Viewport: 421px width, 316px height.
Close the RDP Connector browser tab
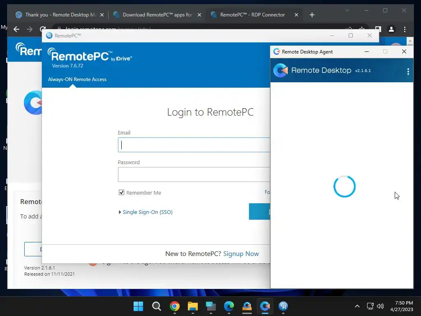tap(296, 15)
